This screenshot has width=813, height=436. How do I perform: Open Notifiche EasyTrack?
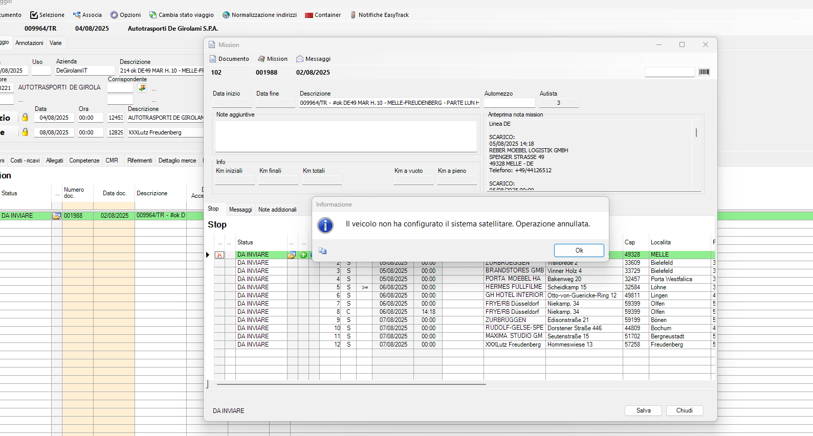[x=379, y=15]
